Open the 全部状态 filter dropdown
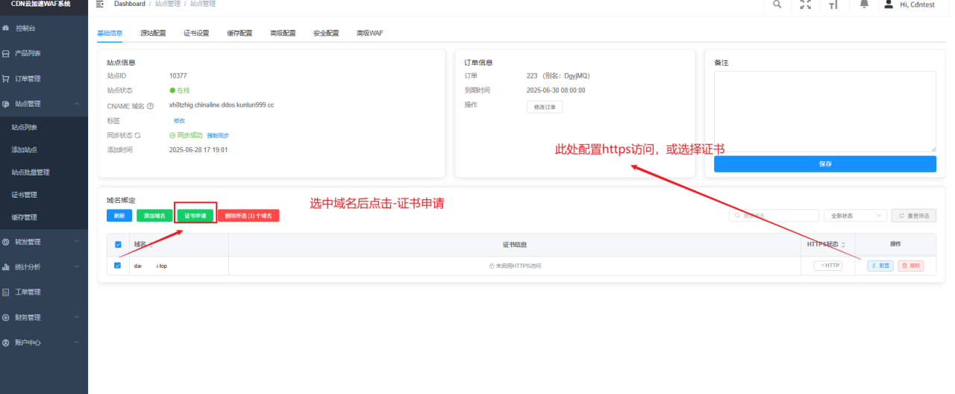 [854, 216]
